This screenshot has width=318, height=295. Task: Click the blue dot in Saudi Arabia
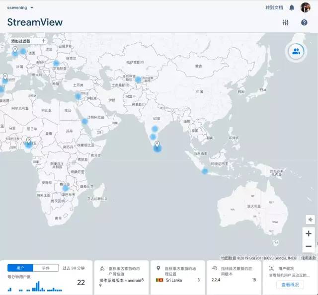pos(84,122)
